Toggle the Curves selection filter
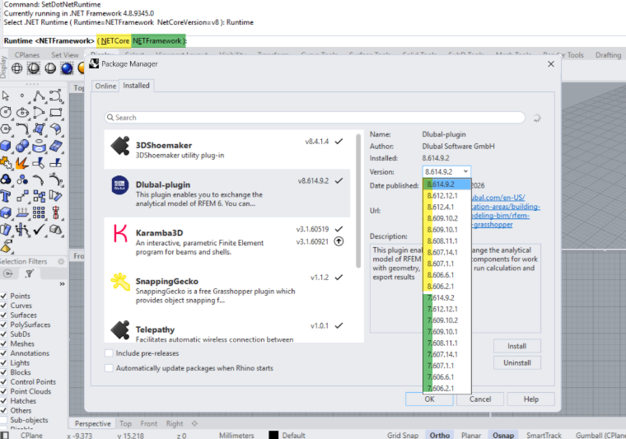Image resolution: width=626 pixels, height=439 pixels. (x=3, y=306)
